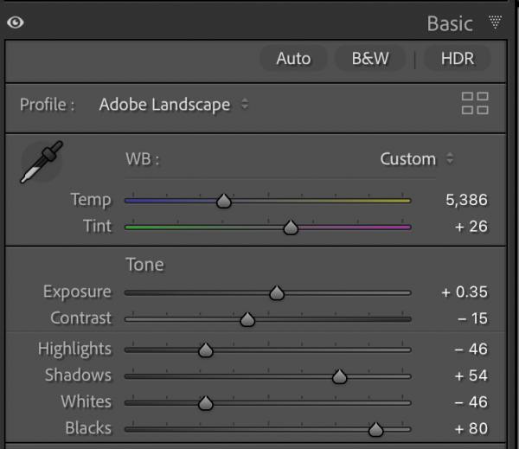
Task: Click the Exposure slider handle
Action: tap(277, 292)
